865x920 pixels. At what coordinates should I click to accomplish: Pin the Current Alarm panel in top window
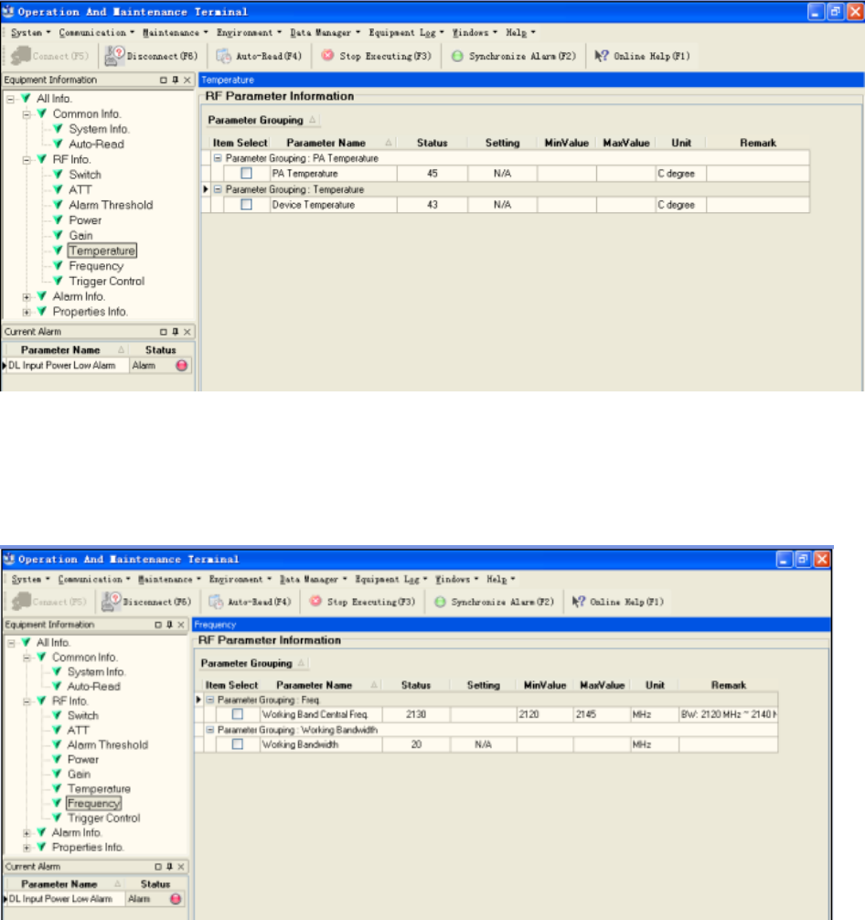click(176, 331)
